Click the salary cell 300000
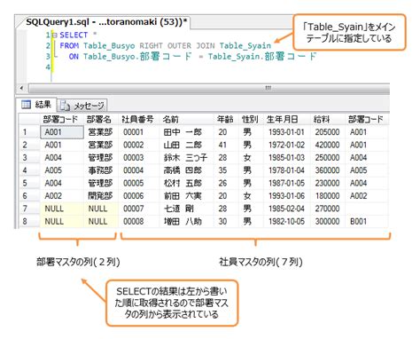This screenshot has width=420, height=339. 328,221
